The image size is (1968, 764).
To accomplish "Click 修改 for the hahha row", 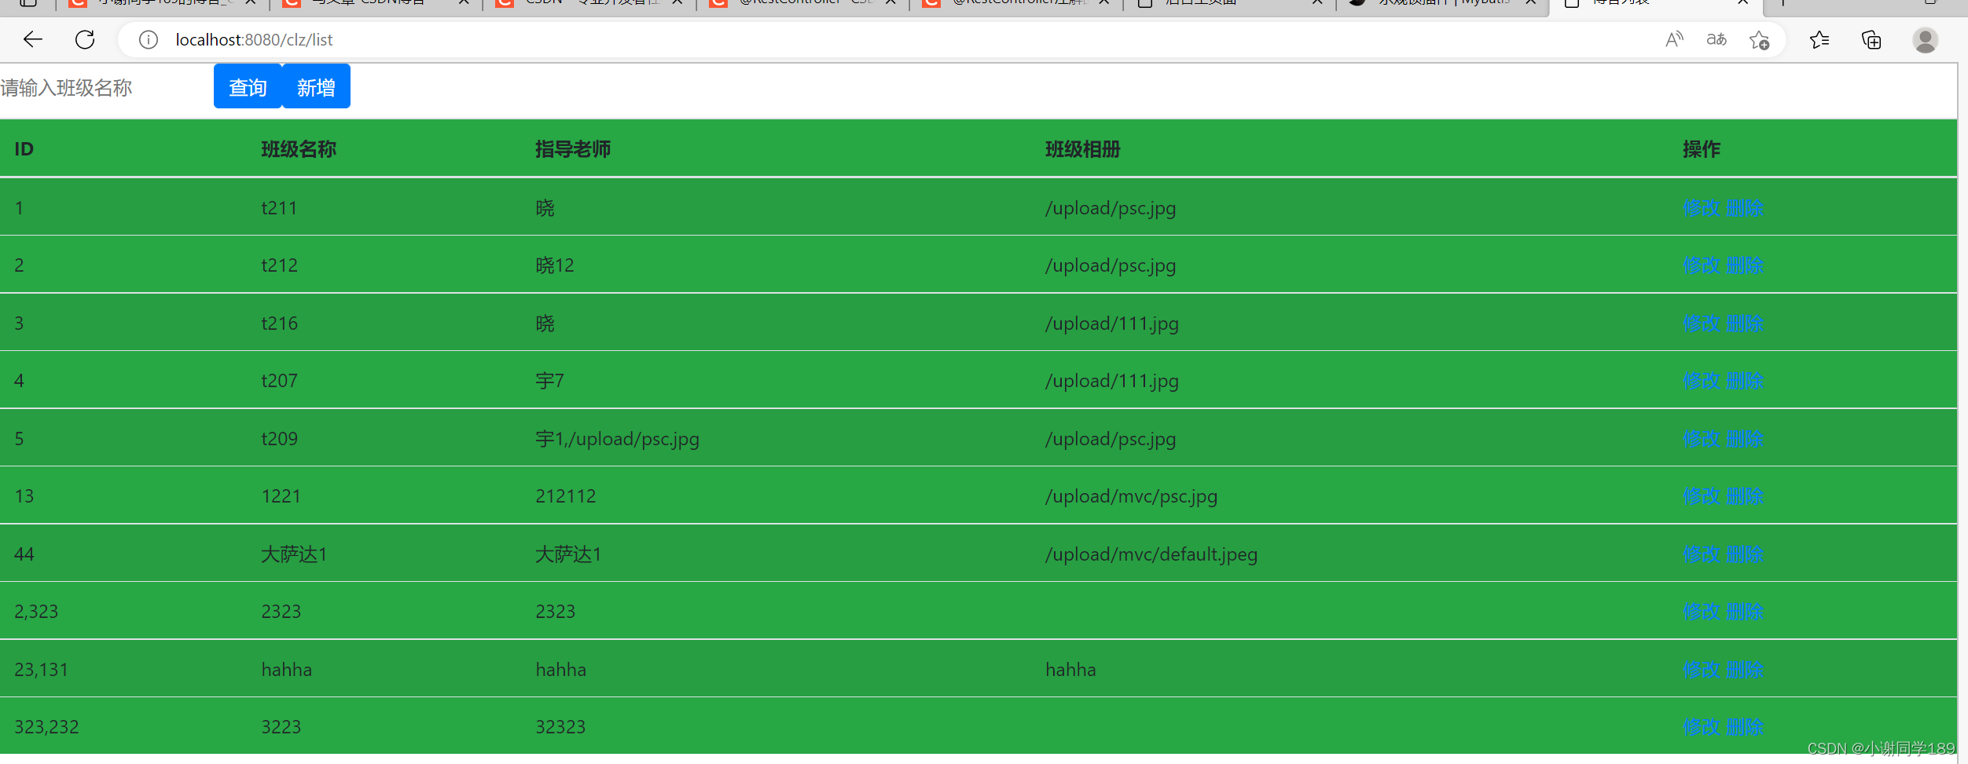I will coord(1702,670).
